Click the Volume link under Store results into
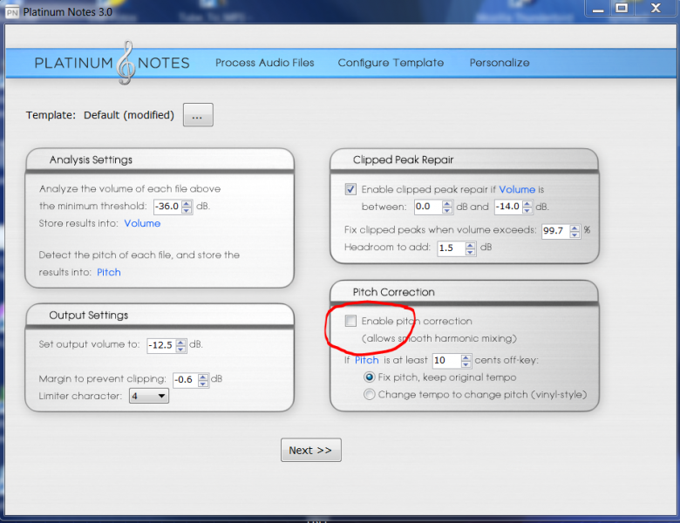 (142, 223)
